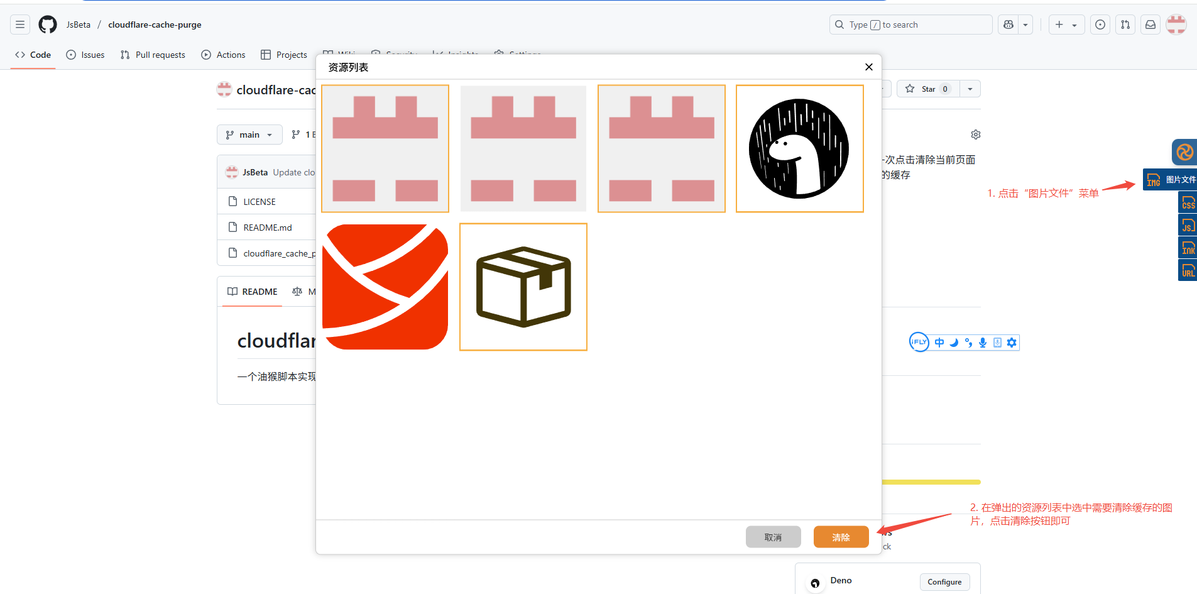Viewport: 1197px width, 594px height.
Task: Star the repository
Action: 928,89
